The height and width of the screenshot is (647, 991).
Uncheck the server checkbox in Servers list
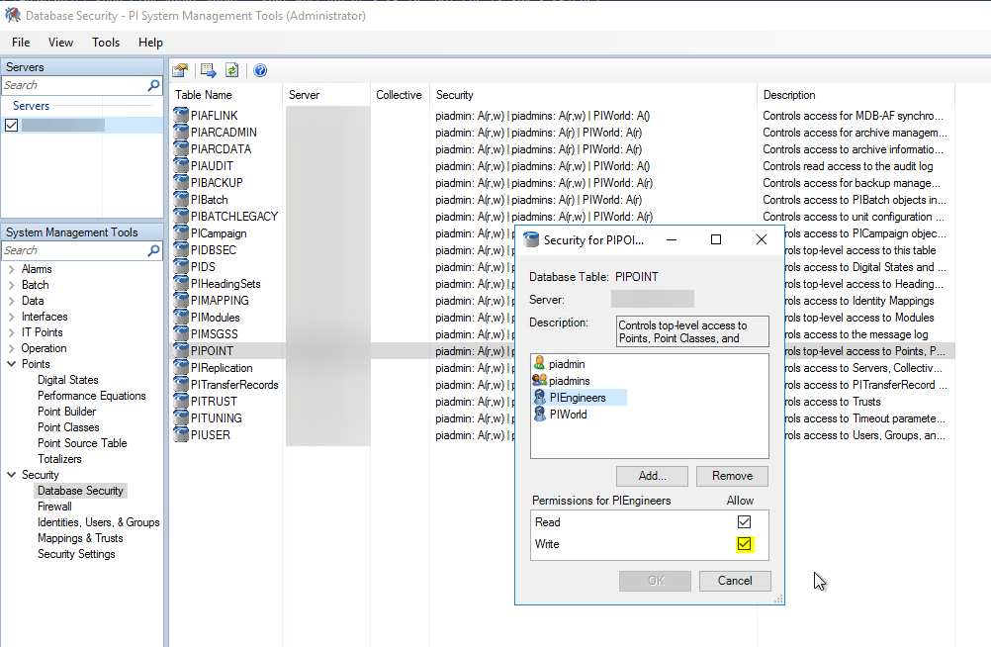12,125
